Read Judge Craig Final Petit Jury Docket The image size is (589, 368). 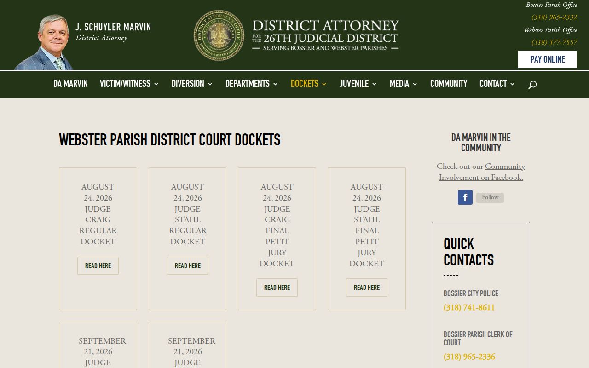pyautogui.click(x=277, y=287)
